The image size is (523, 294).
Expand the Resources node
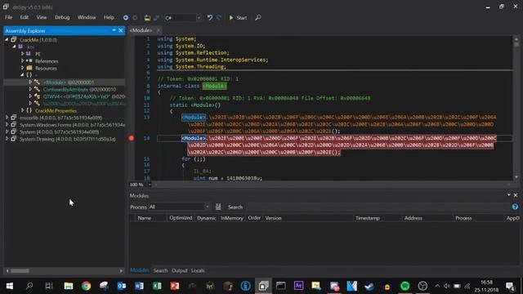point(23,68)
